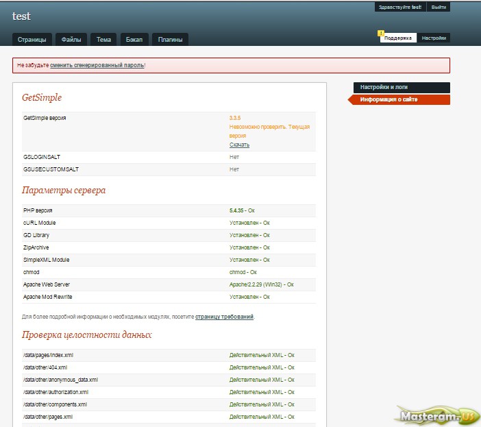Click the yellow exclamation badge on Поддержка
The width and height of the screenshot is (481, 427).
[x=381, y=33]
